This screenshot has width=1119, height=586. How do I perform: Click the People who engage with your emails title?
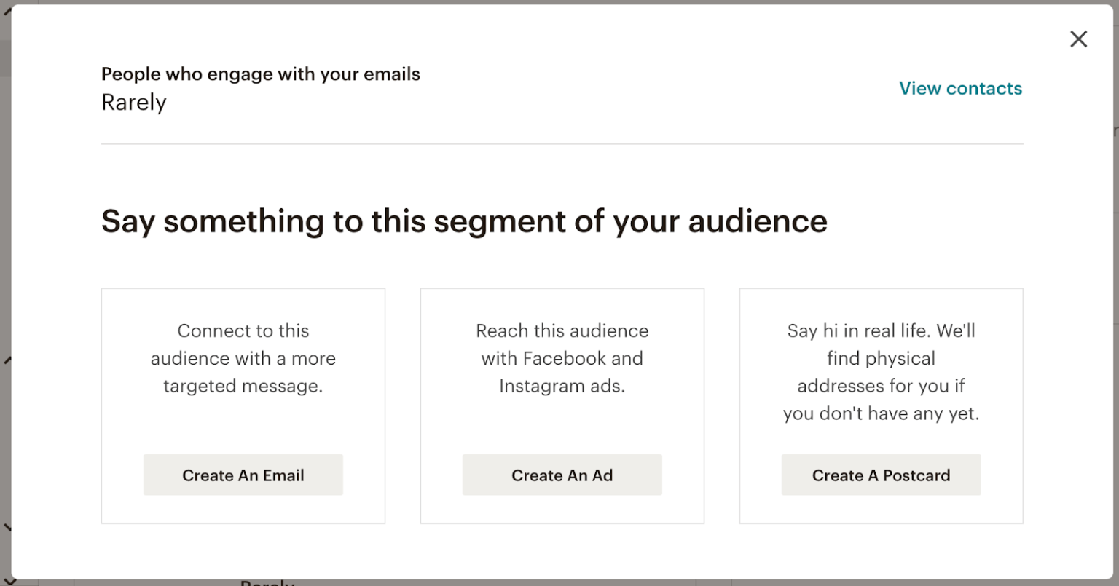click(260, 74)
